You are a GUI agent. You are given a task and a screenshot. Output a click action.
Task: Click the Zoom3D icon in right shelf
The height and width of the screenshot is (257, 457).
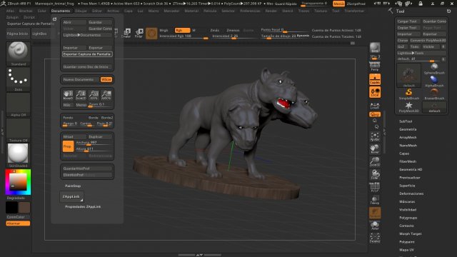(375, 162)
